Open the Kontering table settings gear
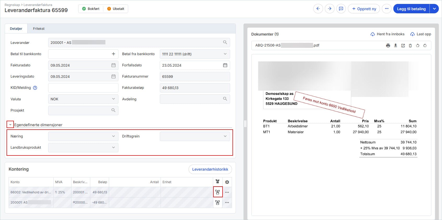Image resolution: width=442 pixels, height=220 pixels. coord(227,182)
